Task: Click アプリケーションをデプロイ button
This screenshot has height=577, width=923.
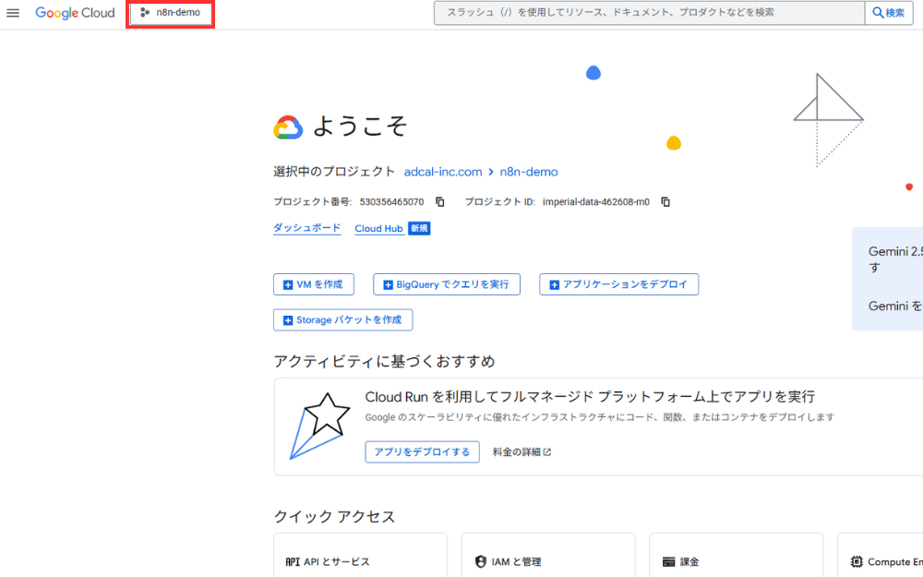Action: click(618, 284)
